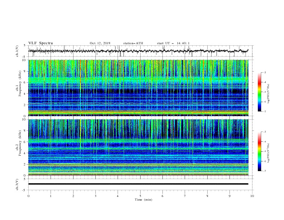Click the "-4" tick on lower colorbar
The image size is (284, 220).
pyautogui.click(x=264, y=142)
